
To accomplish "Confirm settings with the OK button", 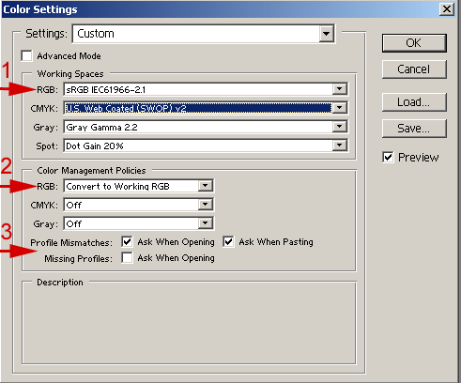I will 414,43.
